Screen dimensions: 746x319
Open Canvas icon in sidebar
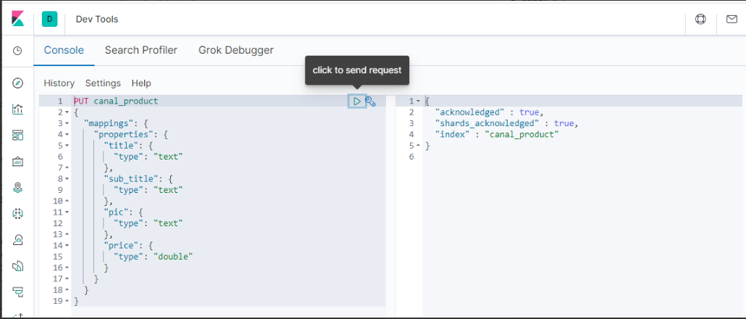(x=17, y=162)
